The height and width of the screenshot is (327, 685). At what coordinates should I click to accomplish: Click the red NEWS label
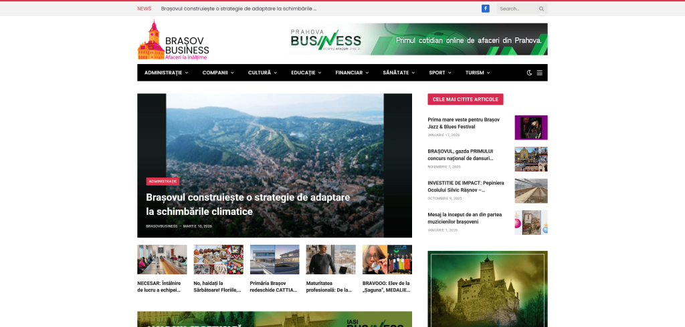pyautogui.click(x=144, y=9)
